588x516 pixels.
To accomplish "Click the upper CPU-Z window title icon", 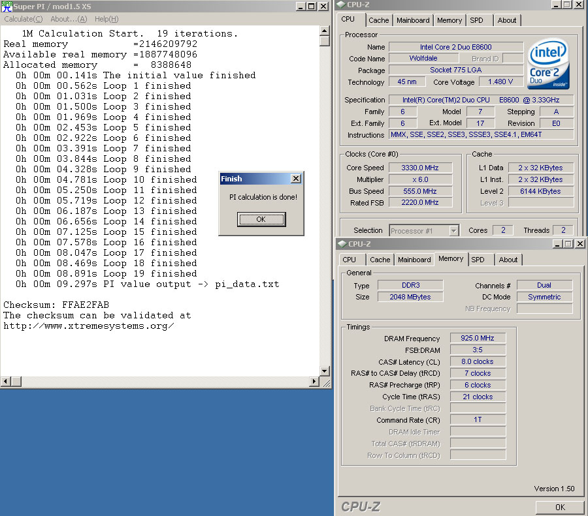I will tap(341, 5).
